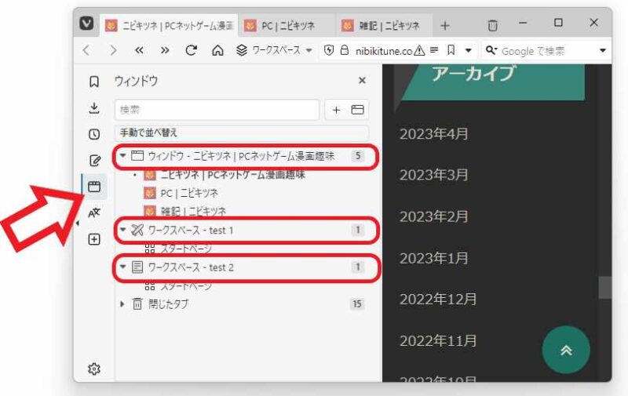Open a new tab with the plus button
This screenshot has width=628, height=396.
(x=444, y=26)
